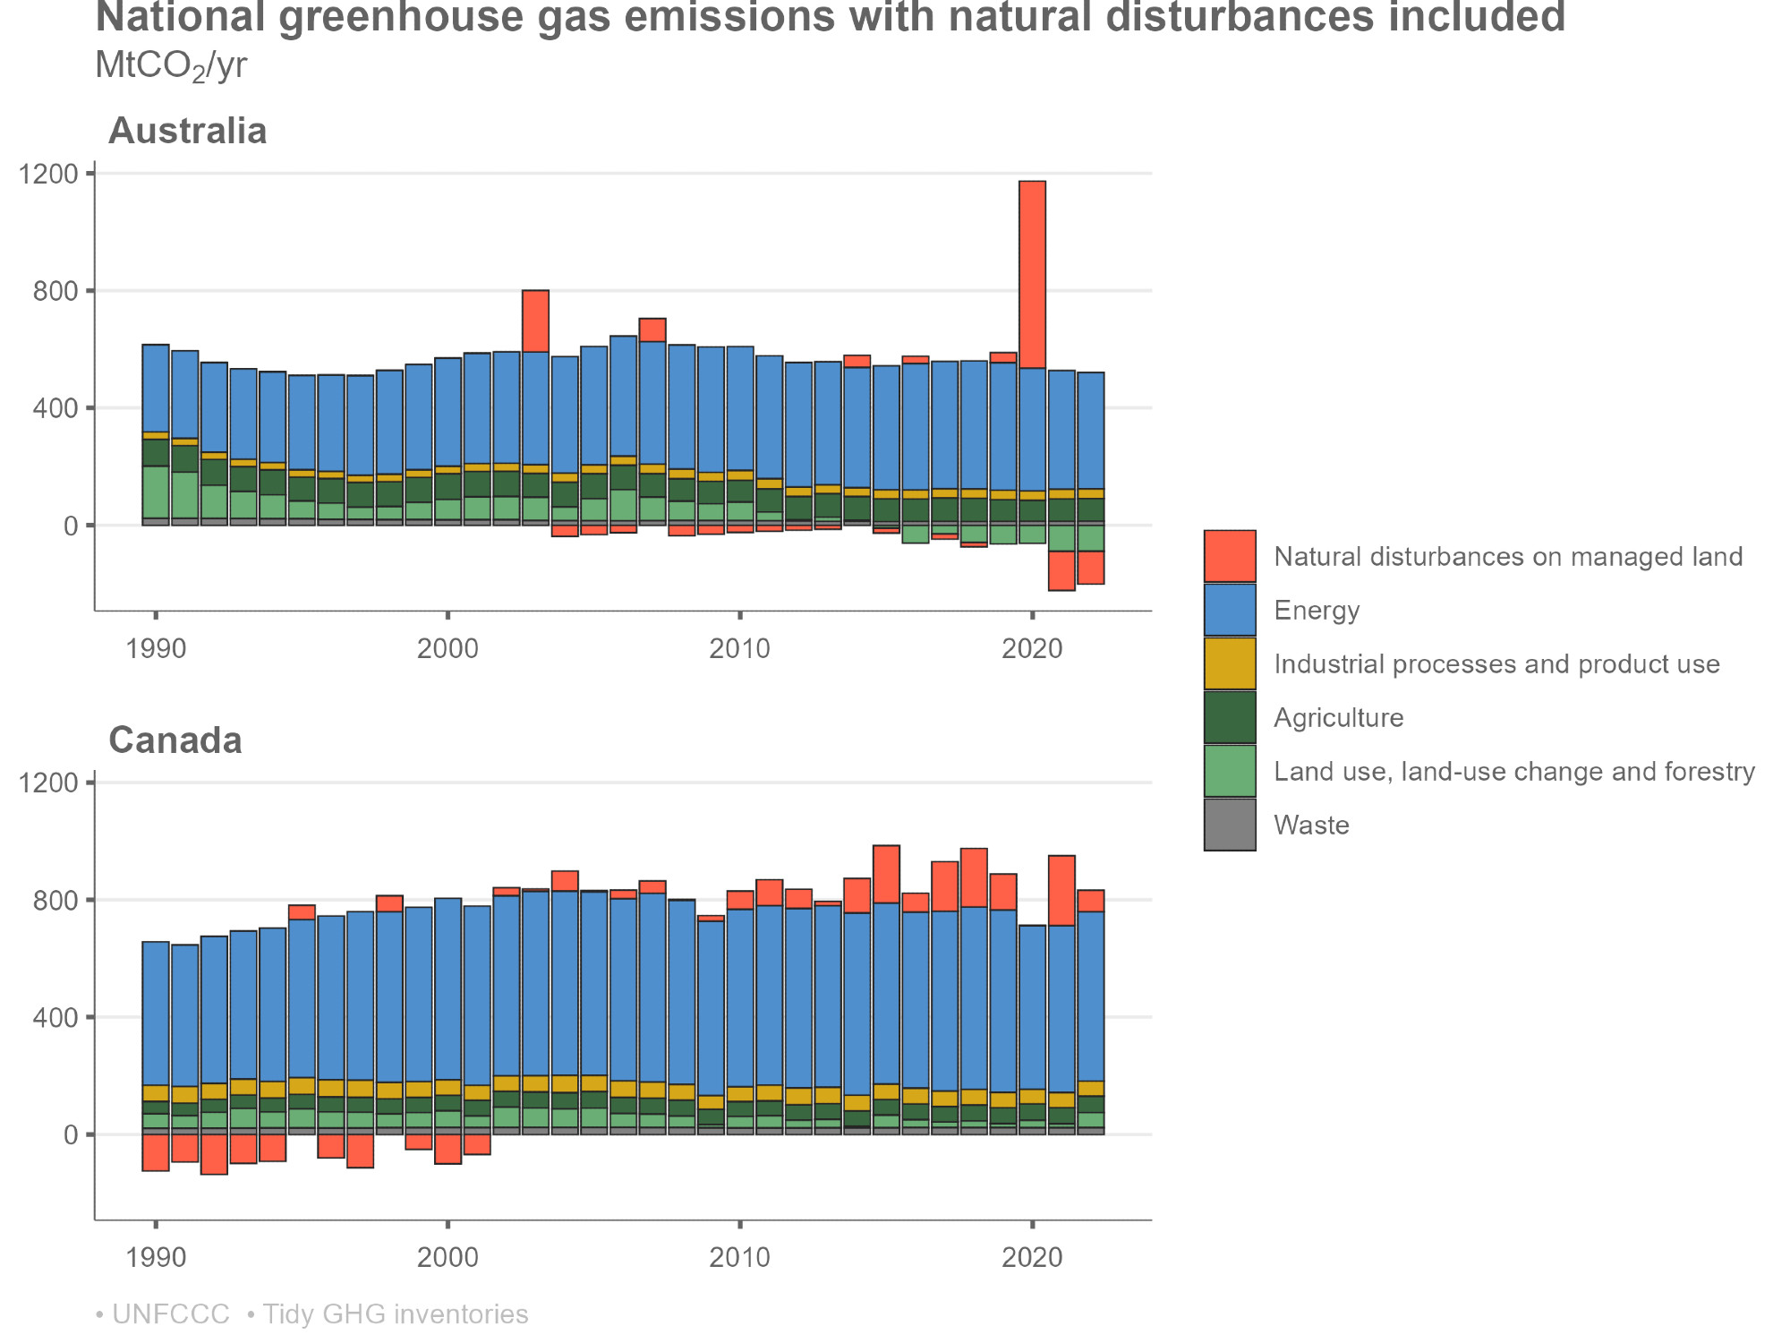Click the 'Australia' panel title
This screenshot has height=1343, width=1790.
[x=187, y=131]
